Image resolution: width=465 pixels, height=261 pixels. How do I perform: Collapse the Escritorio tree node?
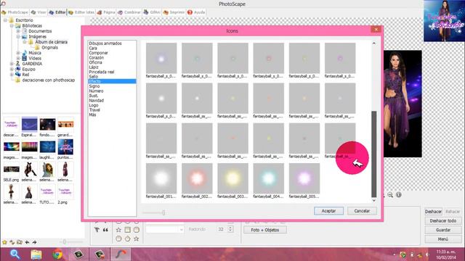click(5, 20)
